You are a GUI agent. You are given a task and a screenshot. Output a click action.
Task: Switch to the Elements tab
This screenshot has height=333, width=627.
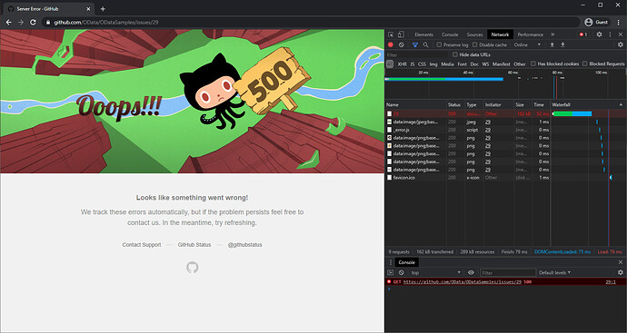pos(423,34)
